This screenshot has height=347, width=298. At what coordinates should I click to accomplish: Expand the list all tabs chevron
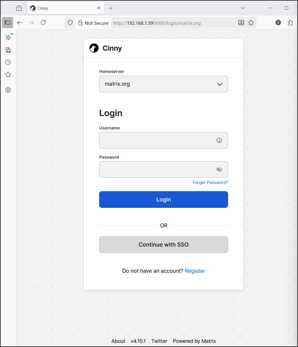(x=243, y=8)
